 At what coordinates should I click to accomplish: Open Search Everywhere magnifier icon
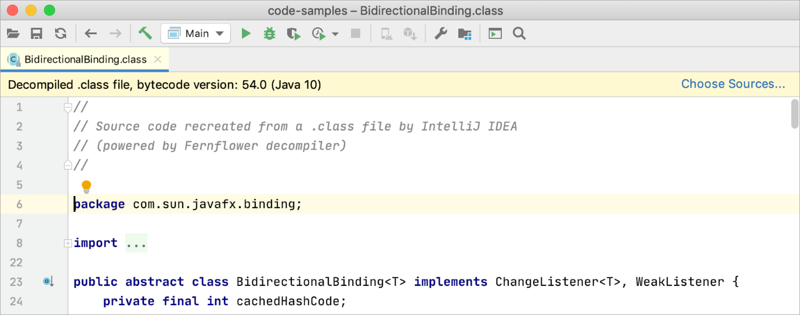pos(519,34)
